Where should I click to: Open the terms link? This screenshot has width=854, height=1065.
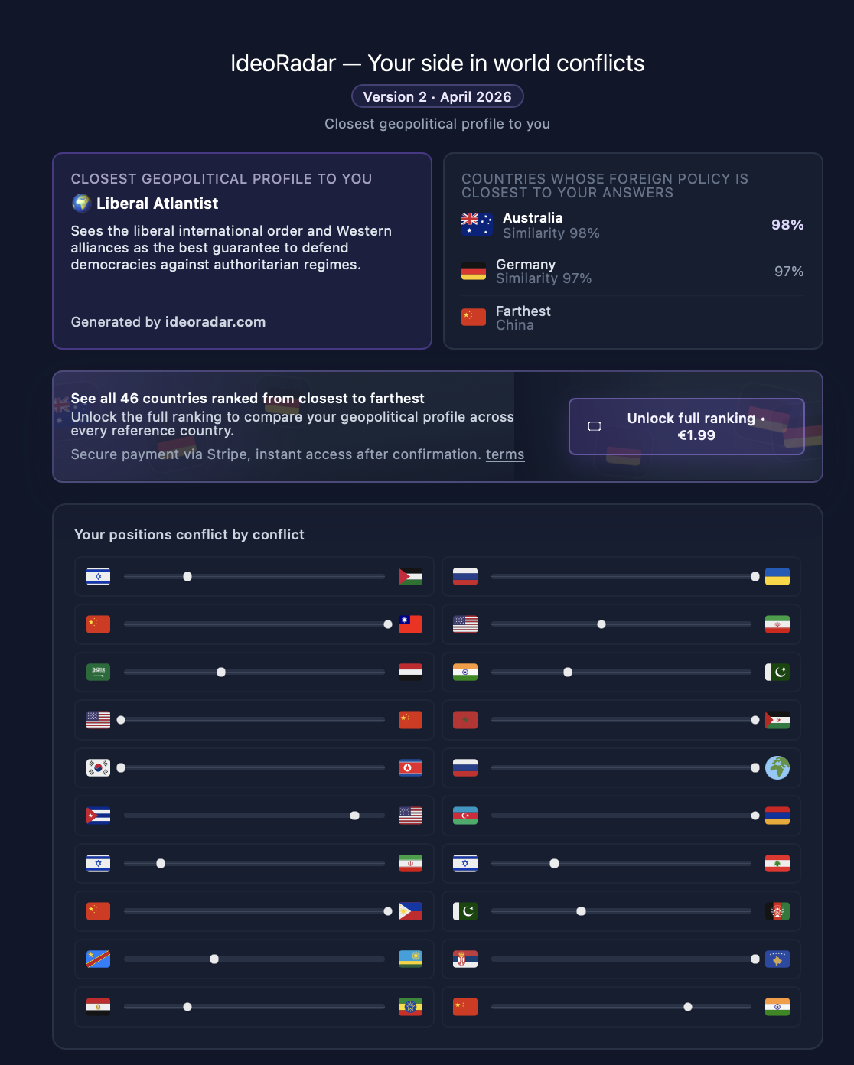click(505, 454)
